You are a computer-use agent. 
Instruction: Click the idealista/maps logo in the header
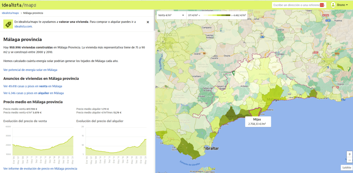[x=19, y=5]
